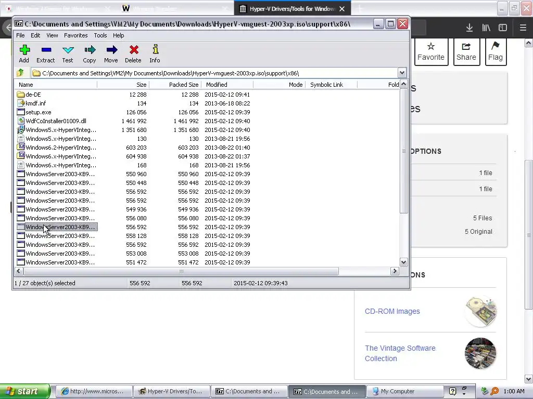Click the Info toolbar icon
Image resolution: width=533 pixels, height=399 pixels.
click(x=155, y=49)
